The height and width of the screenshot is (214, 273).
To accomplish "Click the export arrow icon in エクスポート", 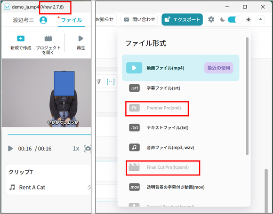I will [x=168, y=19].
